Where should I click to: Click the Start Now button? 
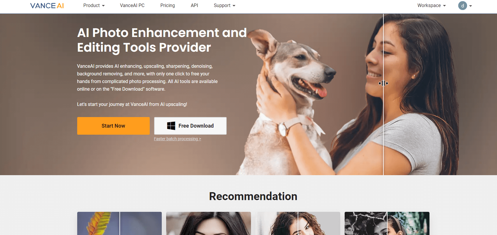[x=113, y=126]
